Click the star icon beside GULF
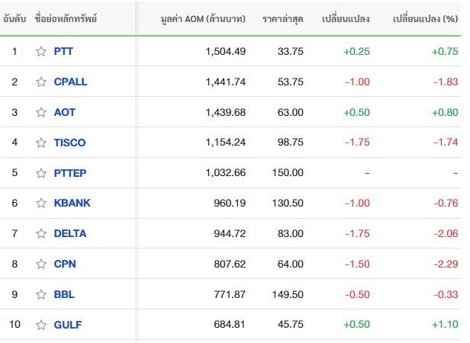 41,325
